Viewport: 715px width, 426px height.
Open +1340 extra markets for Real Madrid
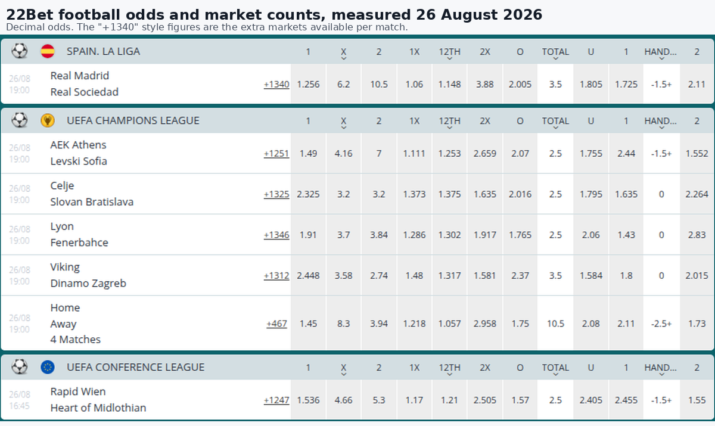[276, 85]
